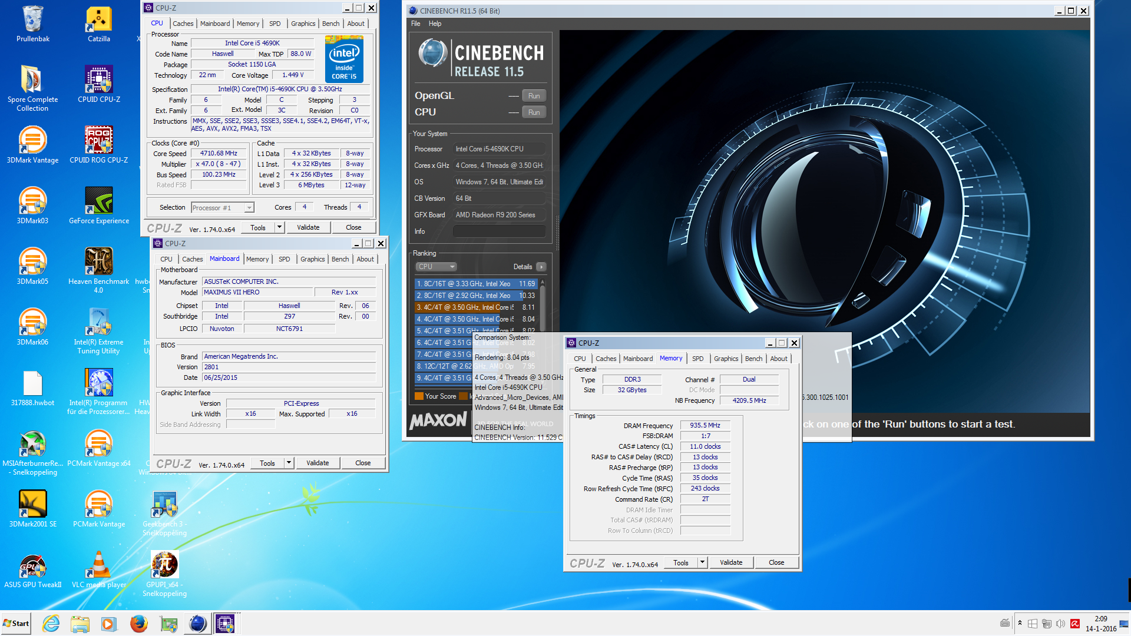Select About tab in the Memory CPU-Z window
Image resolution: width=1131 pixels, height=636 pixels.
coord(779,359)
